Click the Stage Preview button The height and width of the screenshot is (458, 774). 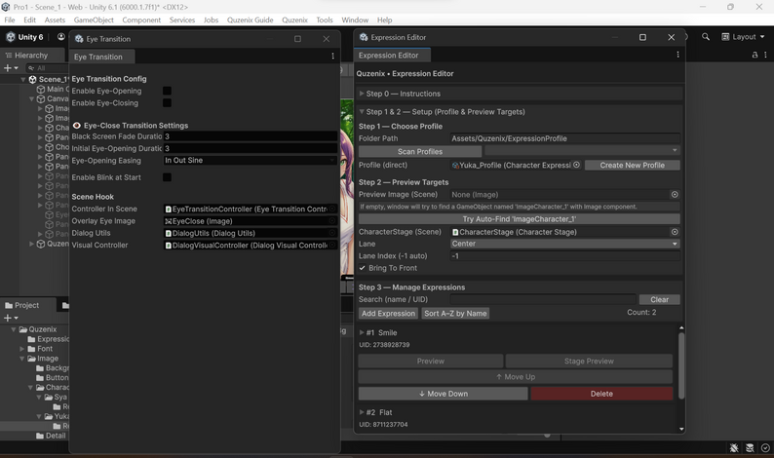click(x=589, y=362)
